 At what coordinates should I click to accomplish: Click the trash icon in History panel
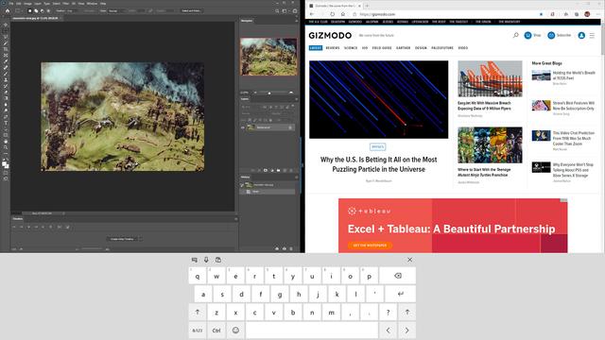point(291,248)
